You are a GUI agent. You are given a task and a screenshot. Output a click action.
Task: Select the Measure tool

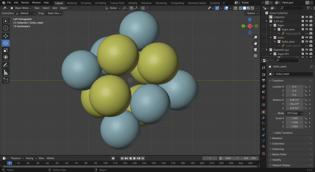pos(6,72)
